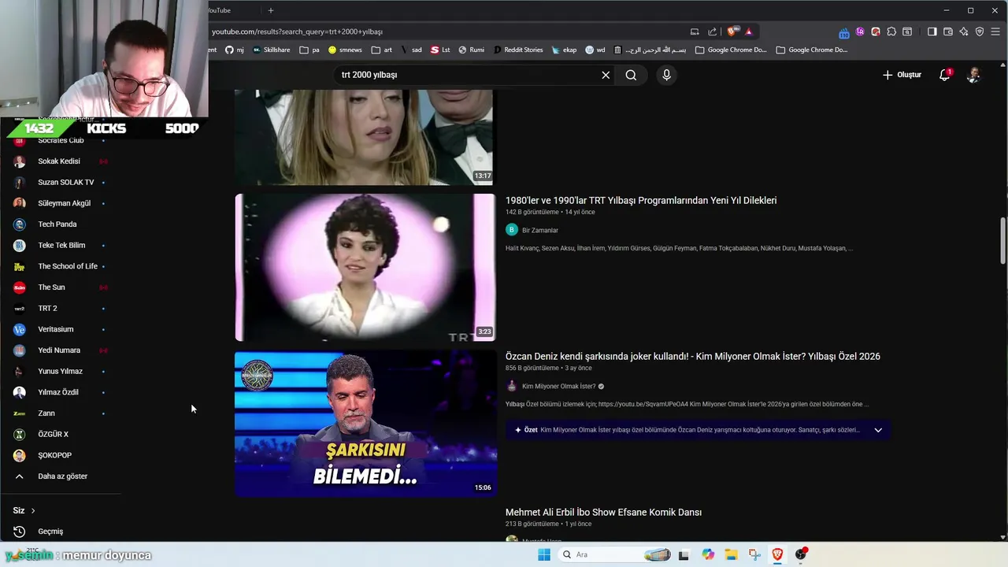1008x567 pixels.
Task: Open the Yedi Numara subscription
Action: (61, 350)
